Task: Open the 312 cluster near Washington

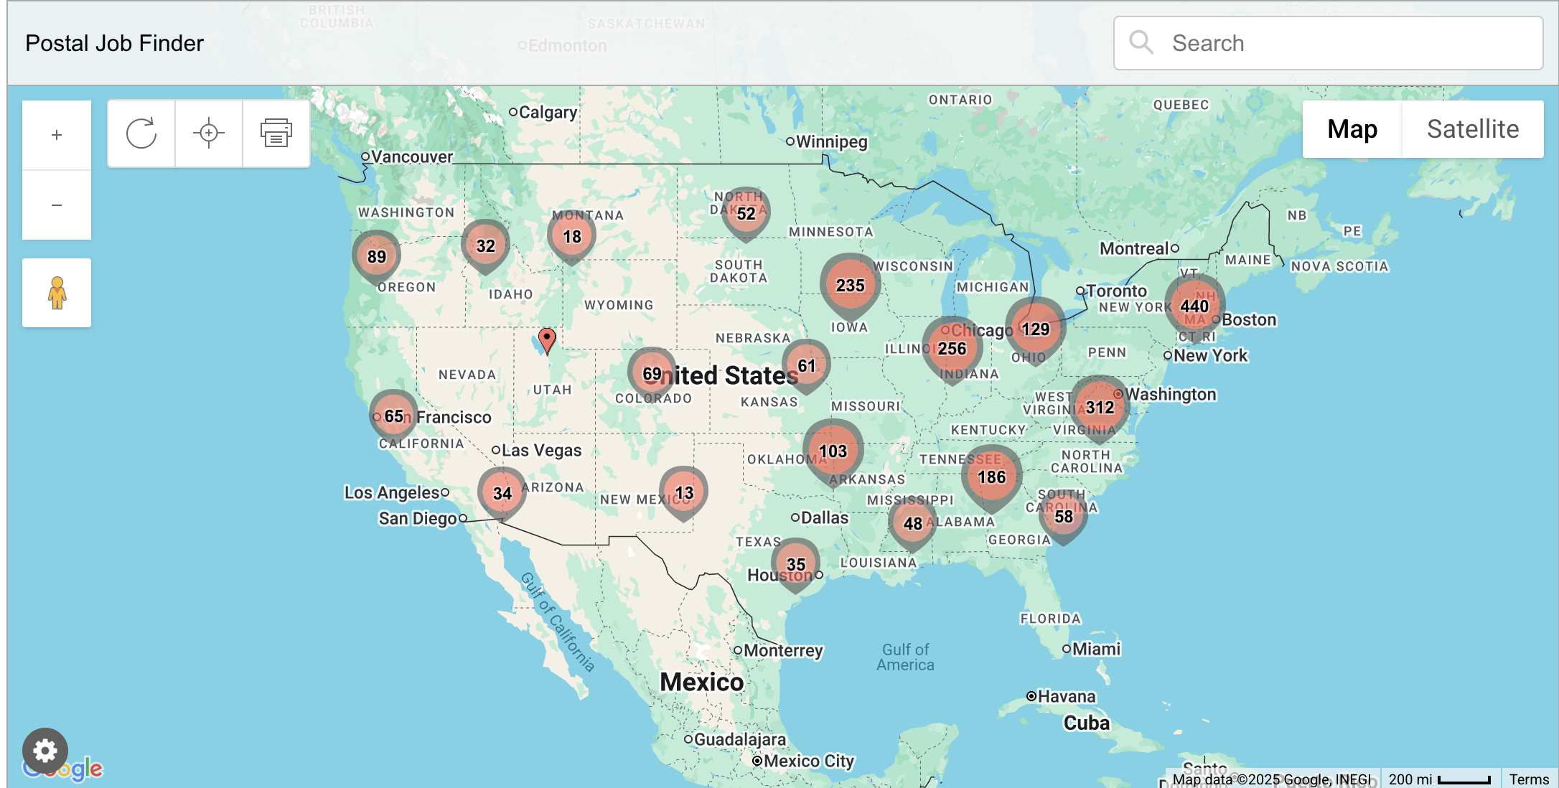Action: (1100, 408)
